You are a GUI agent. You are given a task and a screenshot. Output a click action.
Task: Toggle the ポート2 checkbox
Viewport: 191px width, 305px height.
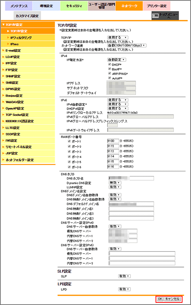[69, 146]
